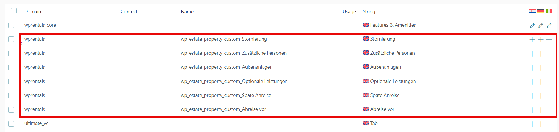Check the ultimate_vc row checkbox
Viewport: 559px width, 132px height.
(x=11, y=124)
